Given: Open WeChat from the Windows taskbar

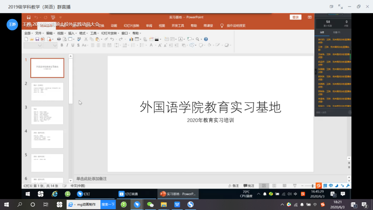Looking at the screenshot, I should coord(150,204).
